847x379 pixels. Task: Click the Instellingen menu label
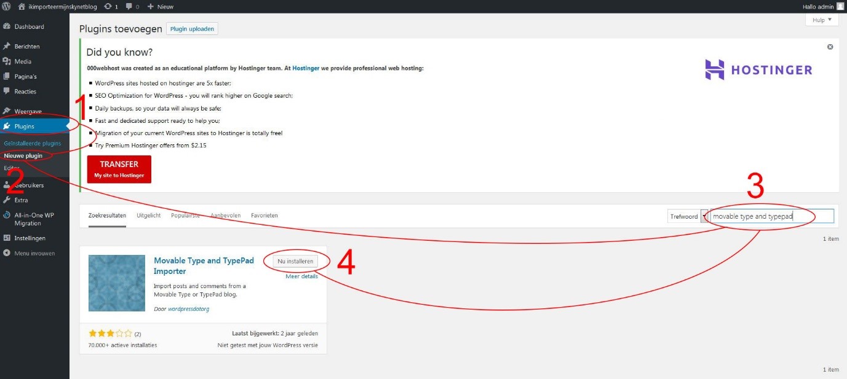[x=30, y=238]
